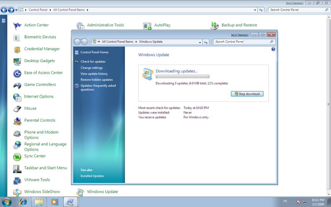This screenshot has width=331, height=207.
Task: Expand recent pages arrow beside forward button
Action: click(x=16, y=10)
